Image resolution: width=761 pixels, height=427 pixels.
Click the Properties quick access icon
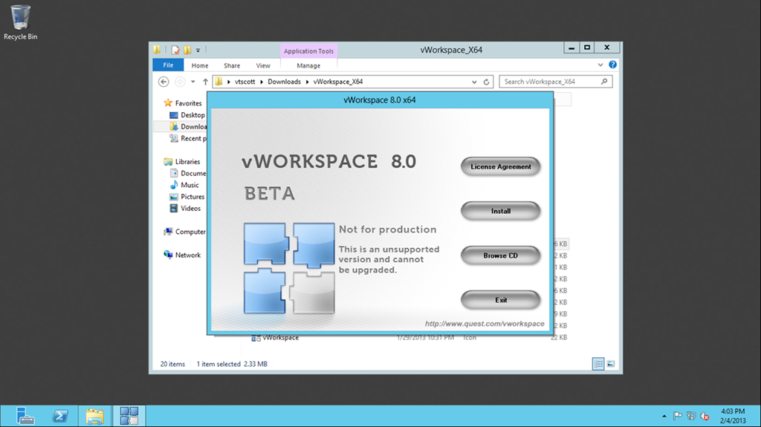tap(175, 50)
